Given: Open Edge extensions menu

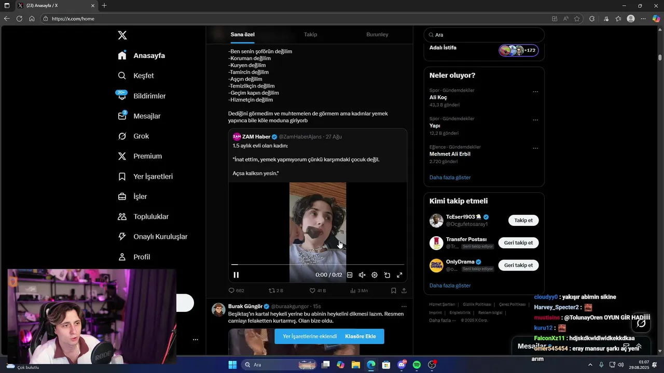Looking at the screenshot, I should (592, 19).
